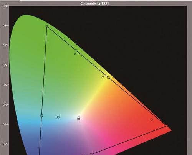192x155 pixels.
Task: Select the 0.7 y-axis tick label
Action: [x=5, y=45]
